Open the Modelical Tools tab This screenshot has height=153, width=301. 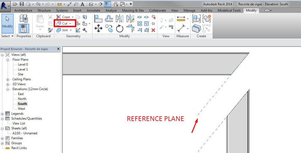click(x=229, y=10)
